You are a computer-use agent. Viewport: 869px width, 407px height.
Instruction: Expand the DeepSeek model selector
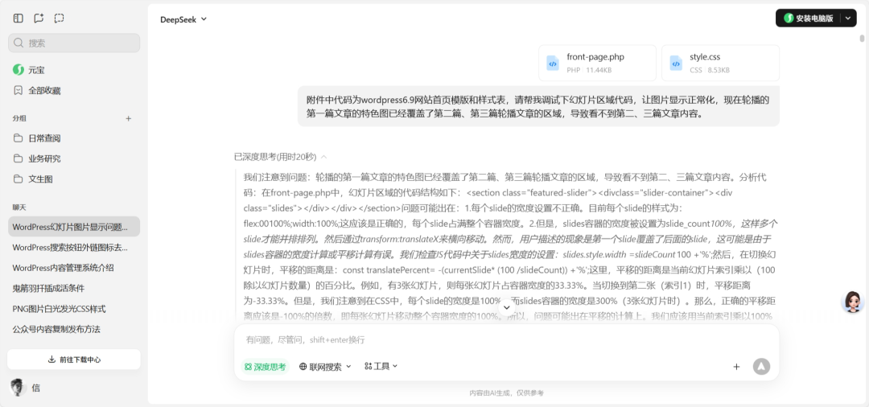(x=183, y=19)
